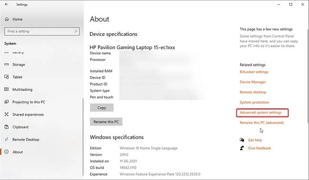This screenshot has width=309, height=180.
Task: Open Clipboard settings
Action: (x=20, y=127)
